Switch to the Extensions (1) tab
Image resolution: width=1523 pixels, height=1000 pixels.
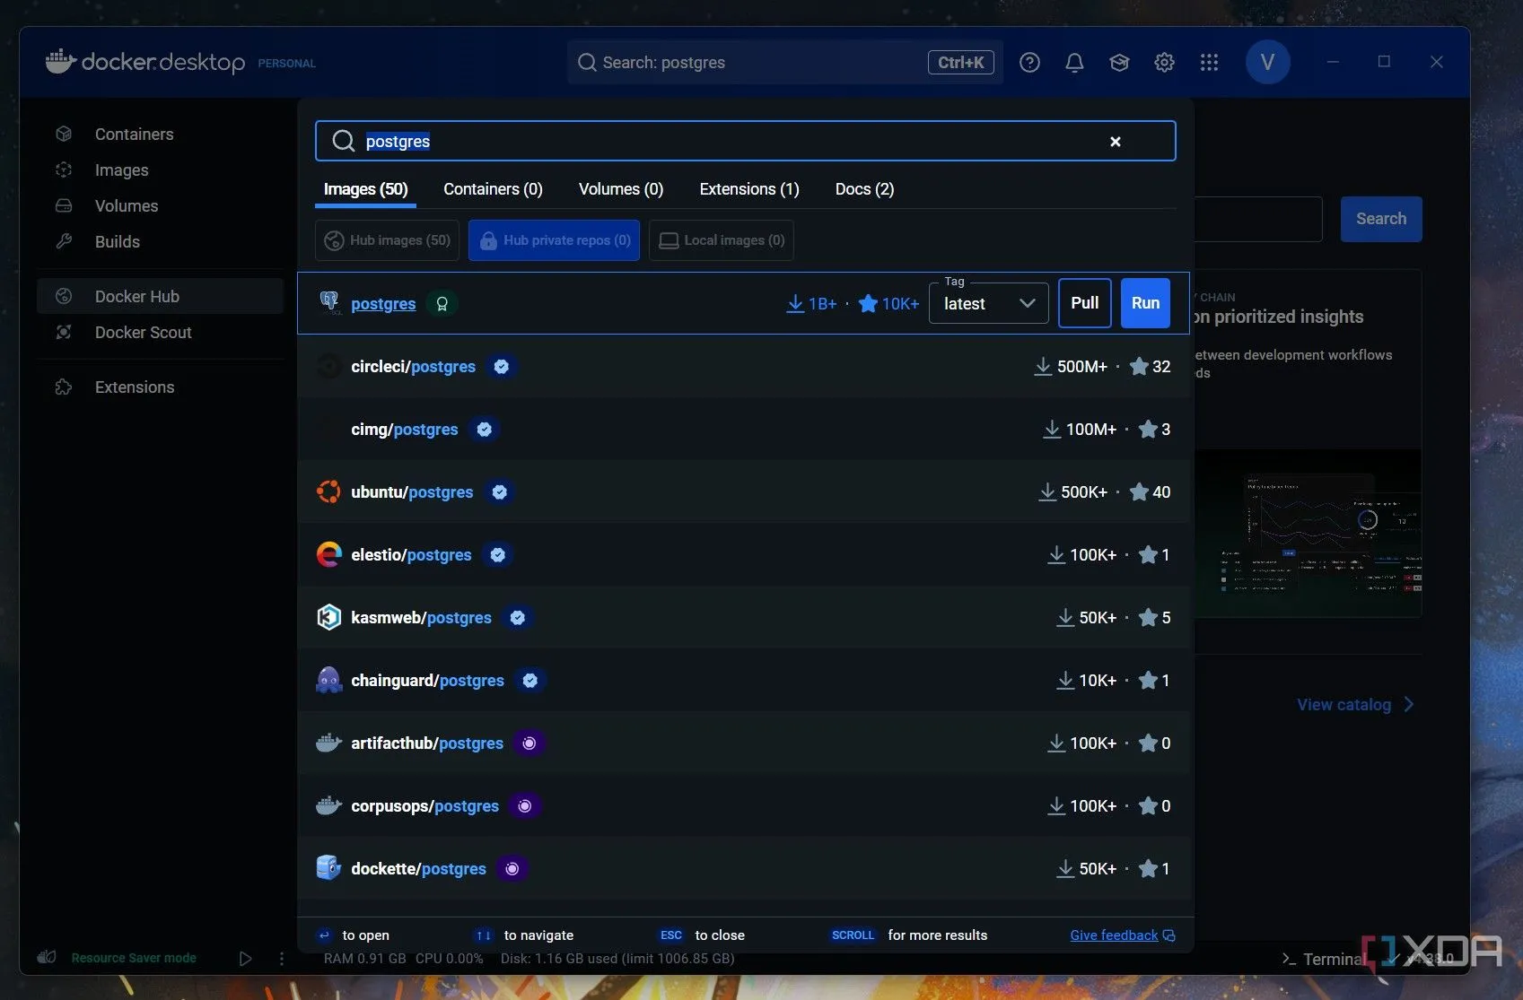(x=748, y=189)
